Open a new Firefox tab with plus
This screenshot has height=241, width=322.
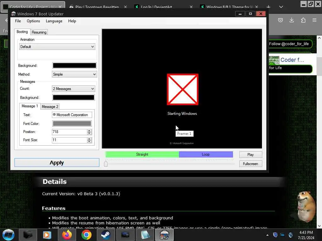pyautogui.click(x=269, y=7)
